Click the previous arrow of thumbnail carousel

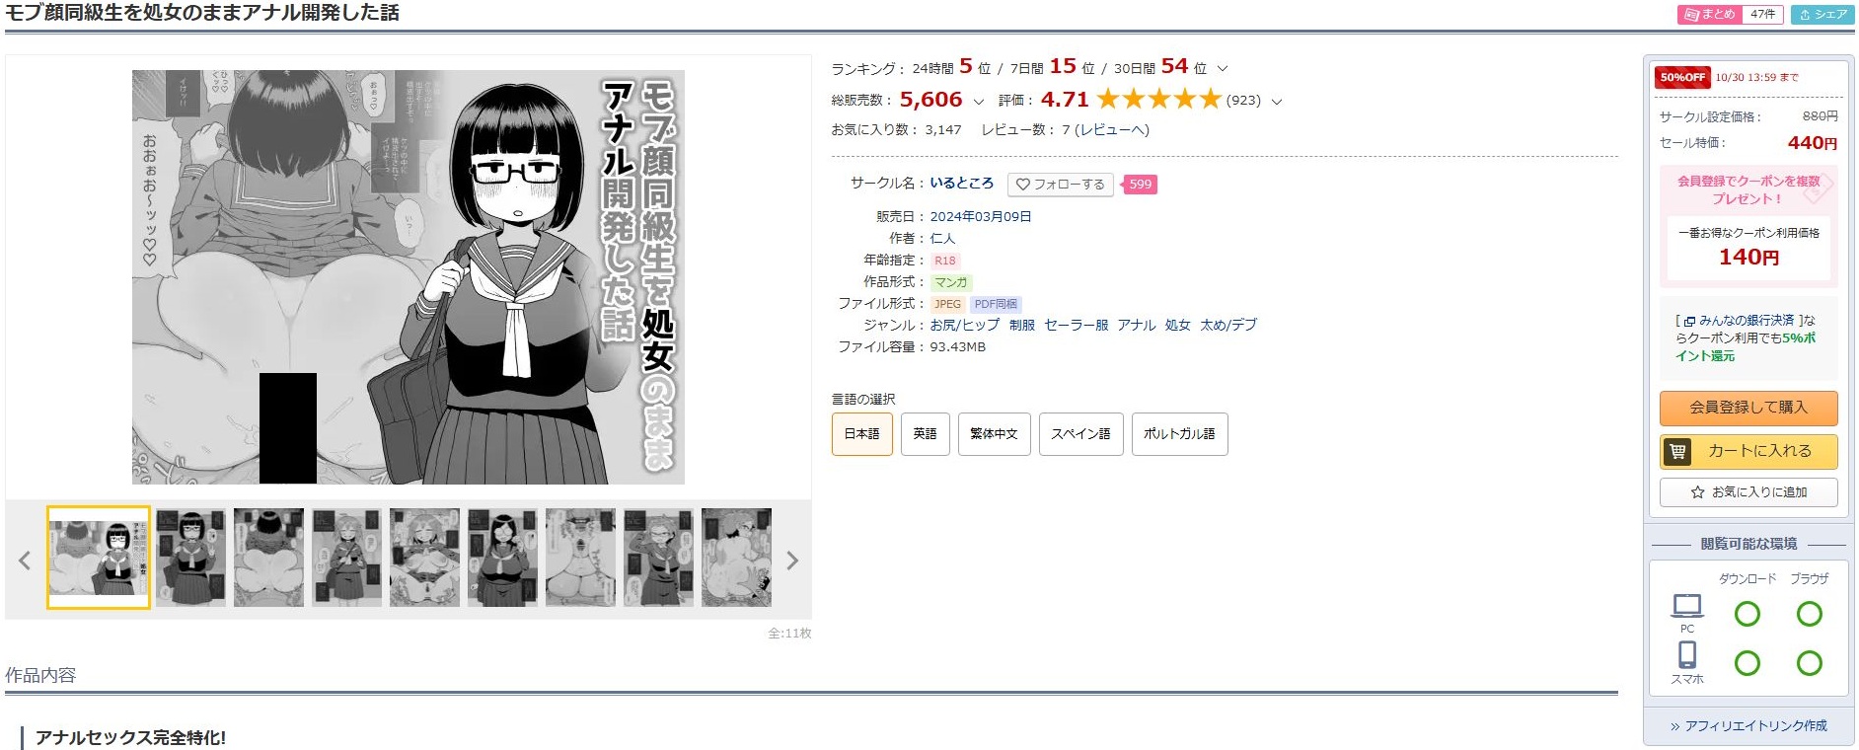click(25, 561)
